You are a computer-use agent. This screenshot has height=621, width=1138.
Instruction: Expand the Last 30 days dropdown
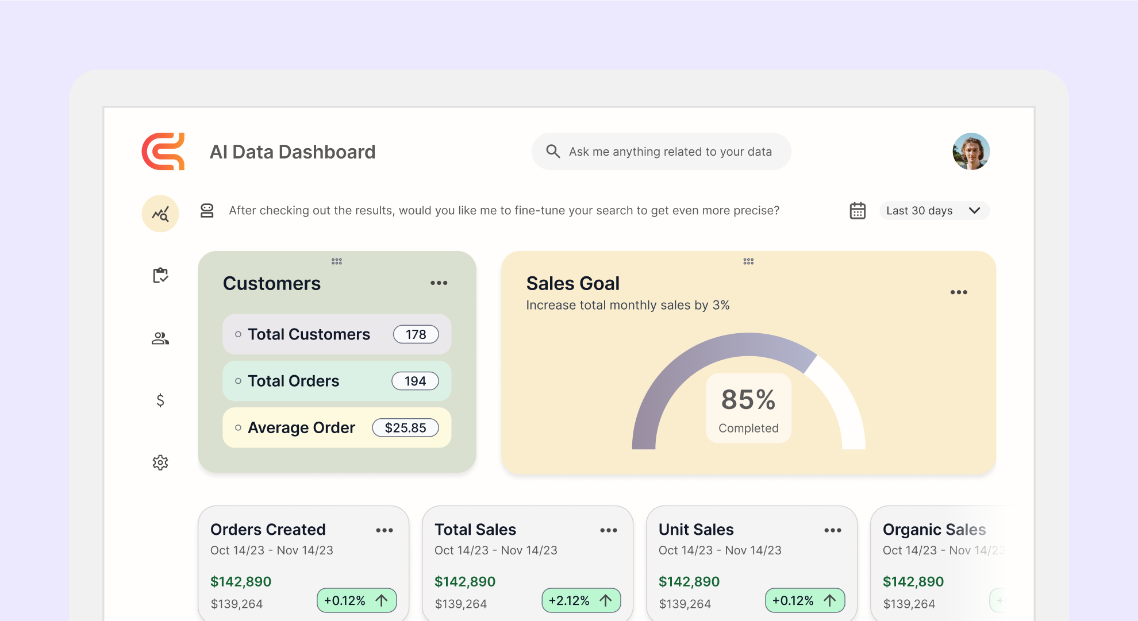934,211
